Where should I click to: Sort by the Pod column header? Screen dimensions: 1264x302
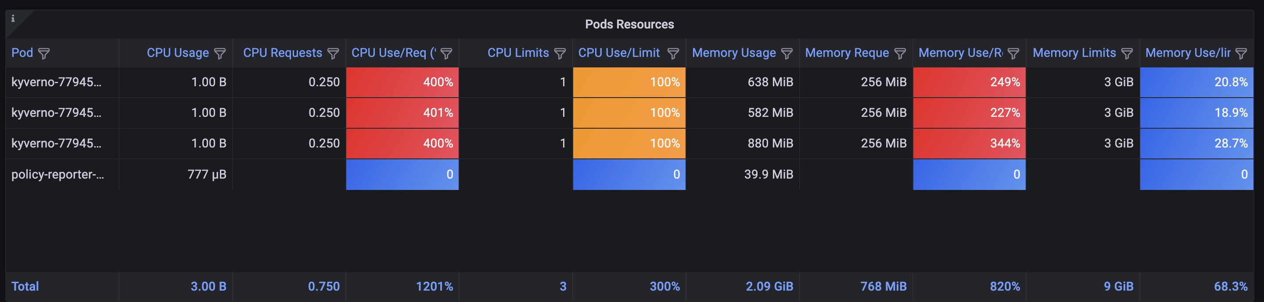[22, 53]
